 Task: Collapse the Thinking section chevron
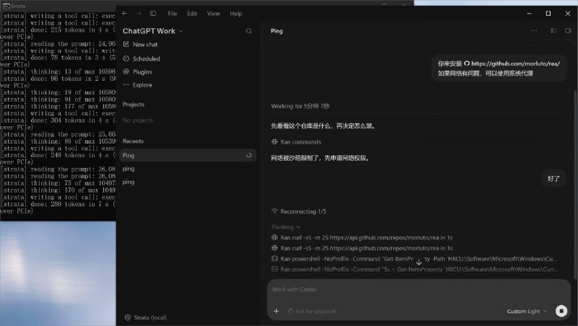click(x=298, y=227)
